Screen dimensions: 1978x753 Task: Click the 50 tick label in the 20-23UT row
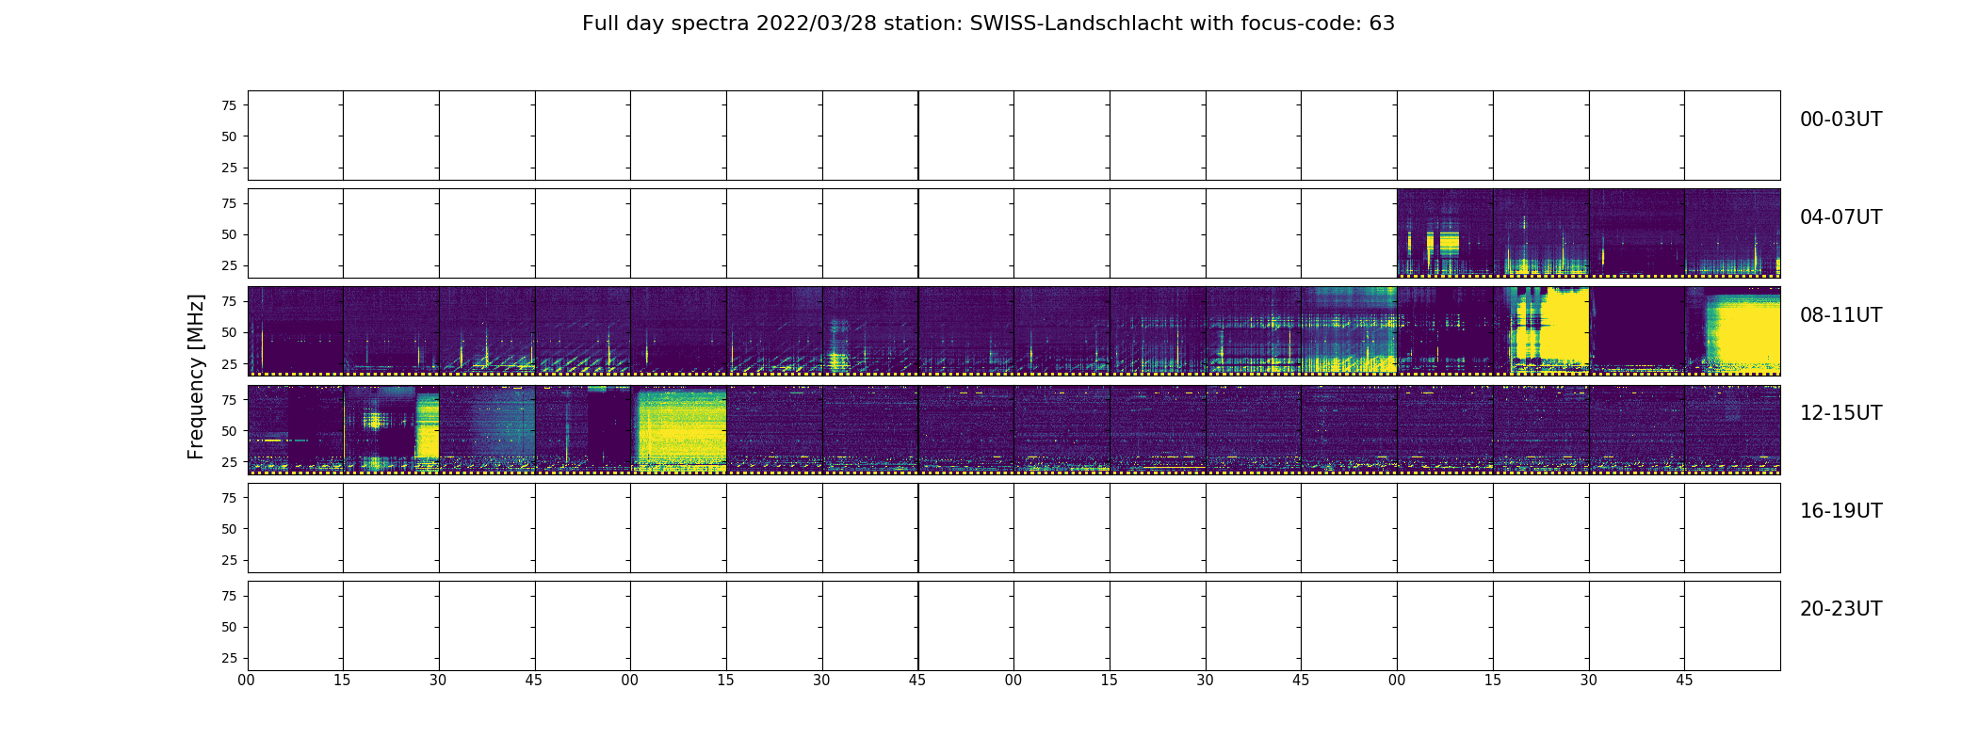tap(229, 627)
